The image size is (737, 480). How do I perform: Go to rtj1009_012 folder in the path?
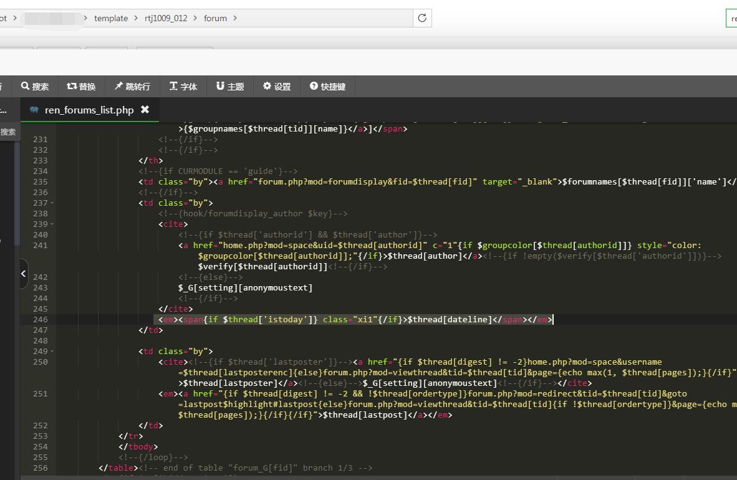pyautogui.click(x=166, y=18)
